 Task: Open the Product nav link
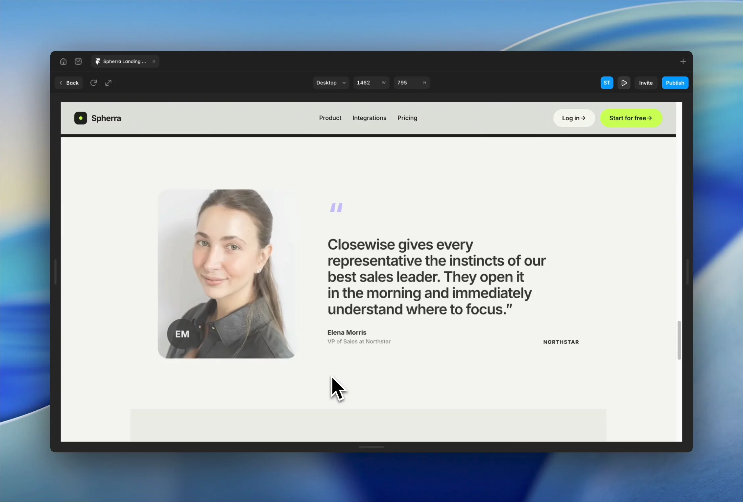tap(330, 118)
